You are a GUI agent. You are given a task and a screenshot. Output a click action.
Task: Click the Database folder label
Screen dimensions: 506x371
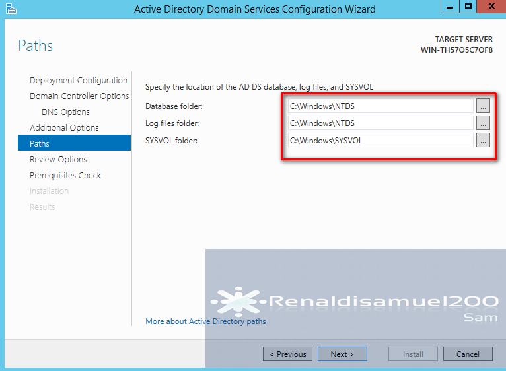[174, 106]
